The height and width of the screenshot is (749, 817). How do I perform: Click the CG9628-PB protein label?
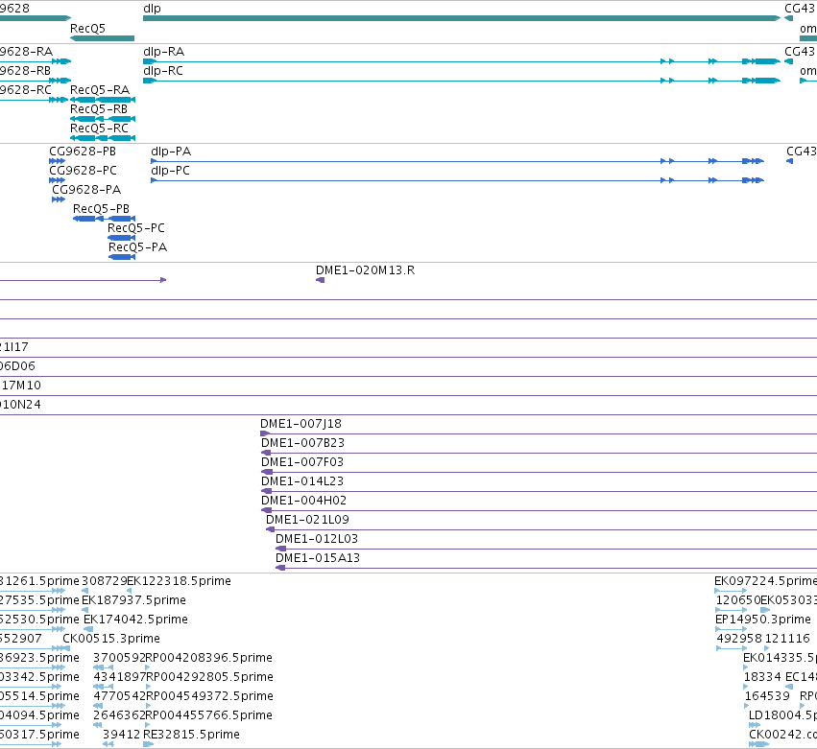click(x=83, y=152)
